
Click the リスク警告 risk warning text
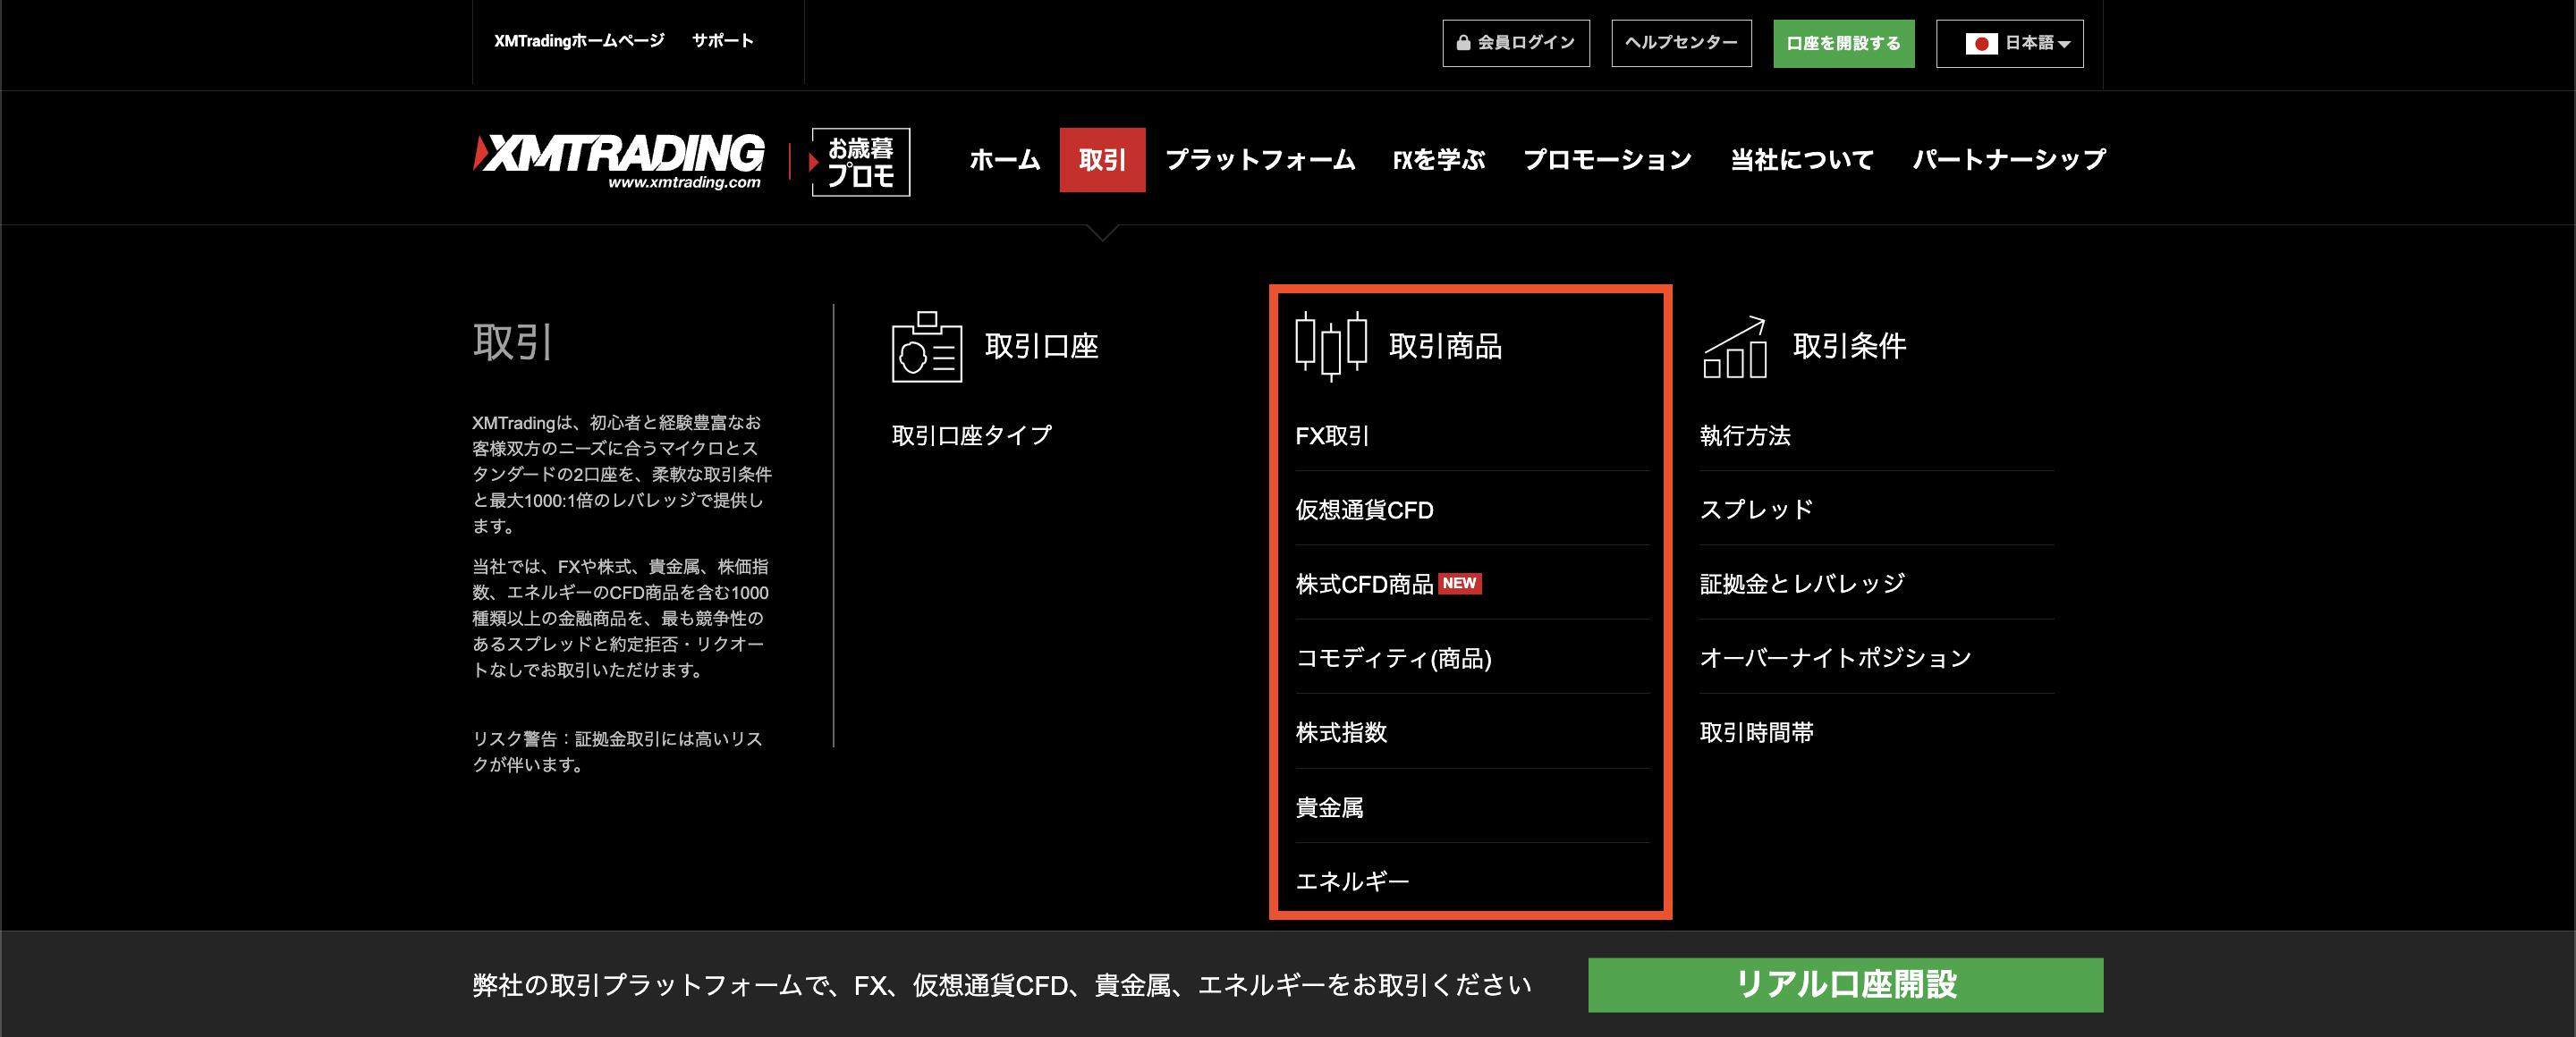click(618, 751)
